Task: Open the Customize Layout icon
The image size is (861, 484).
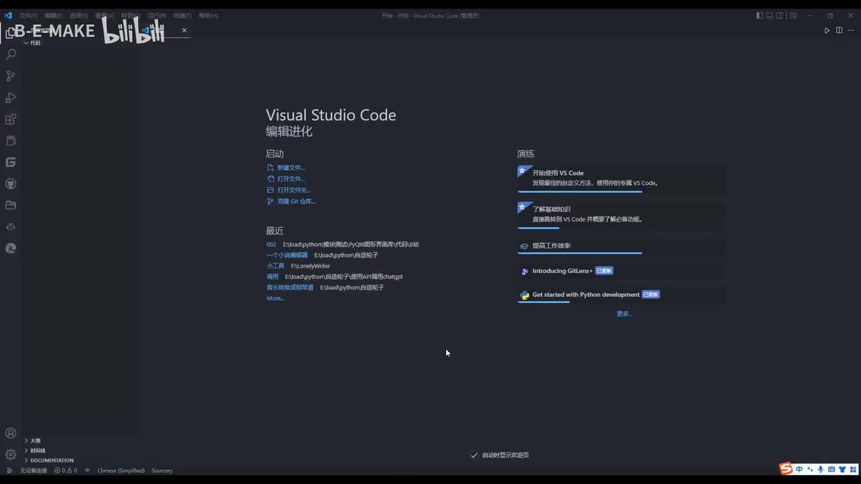Action: pos(794,15)
